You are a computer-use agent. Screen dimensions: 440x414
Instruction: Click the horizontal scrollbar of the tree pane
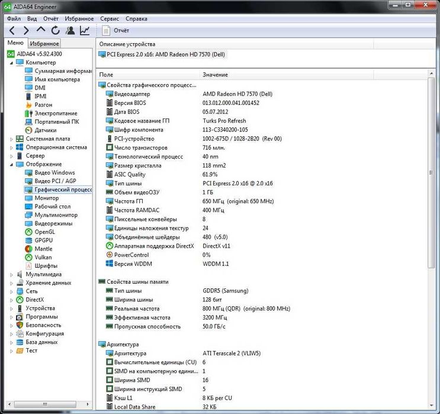(x=45, y=405)
